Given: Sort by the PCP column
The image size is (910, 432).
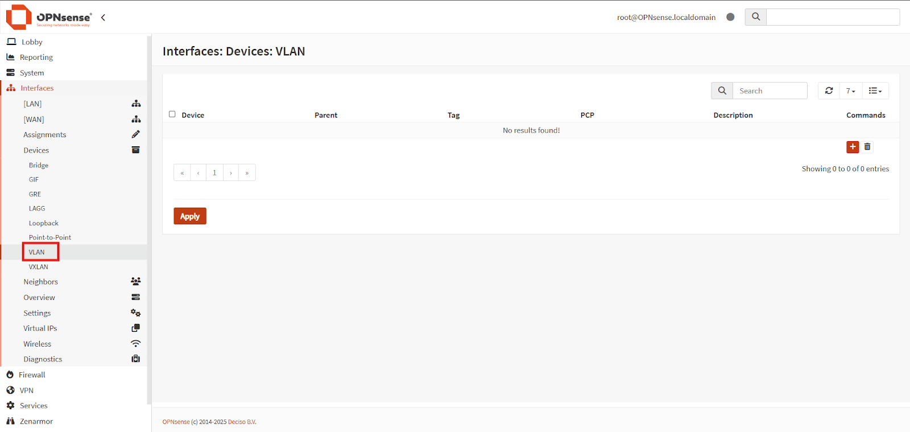Looking at the screenshot, I should (587, 115).
